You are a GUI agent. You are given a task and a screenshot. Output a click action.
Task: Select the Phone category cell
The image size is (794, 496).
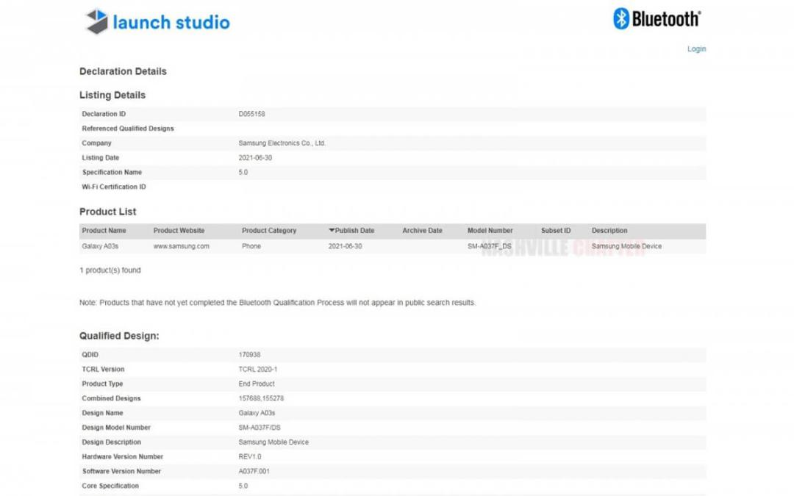pyautogui.click(x=251, y=246)
